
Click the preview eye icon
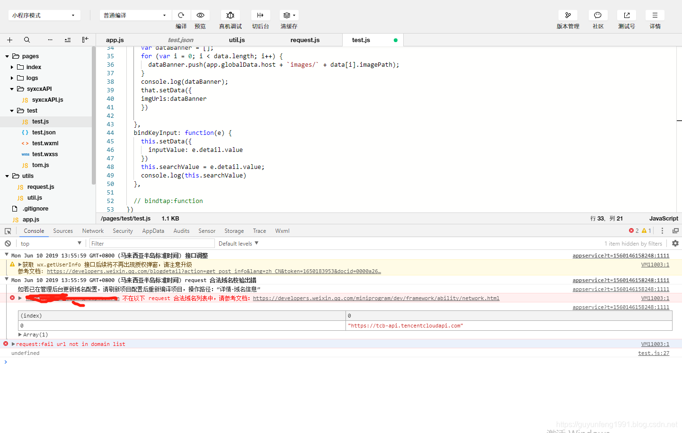point(200,15)
